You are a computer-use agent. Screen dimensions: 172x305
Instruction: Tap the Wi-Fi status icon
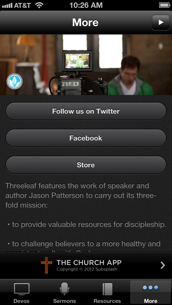click(39, 5)
